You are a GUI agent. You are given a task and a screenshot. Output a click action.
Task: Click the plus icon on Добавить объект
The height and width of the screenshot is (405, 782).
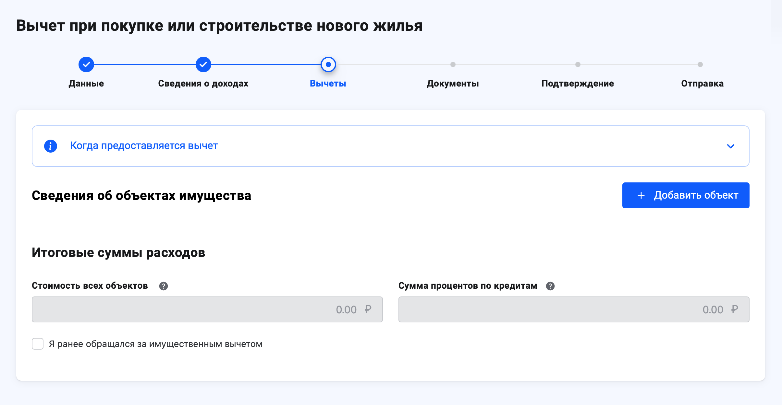(641, 195)
